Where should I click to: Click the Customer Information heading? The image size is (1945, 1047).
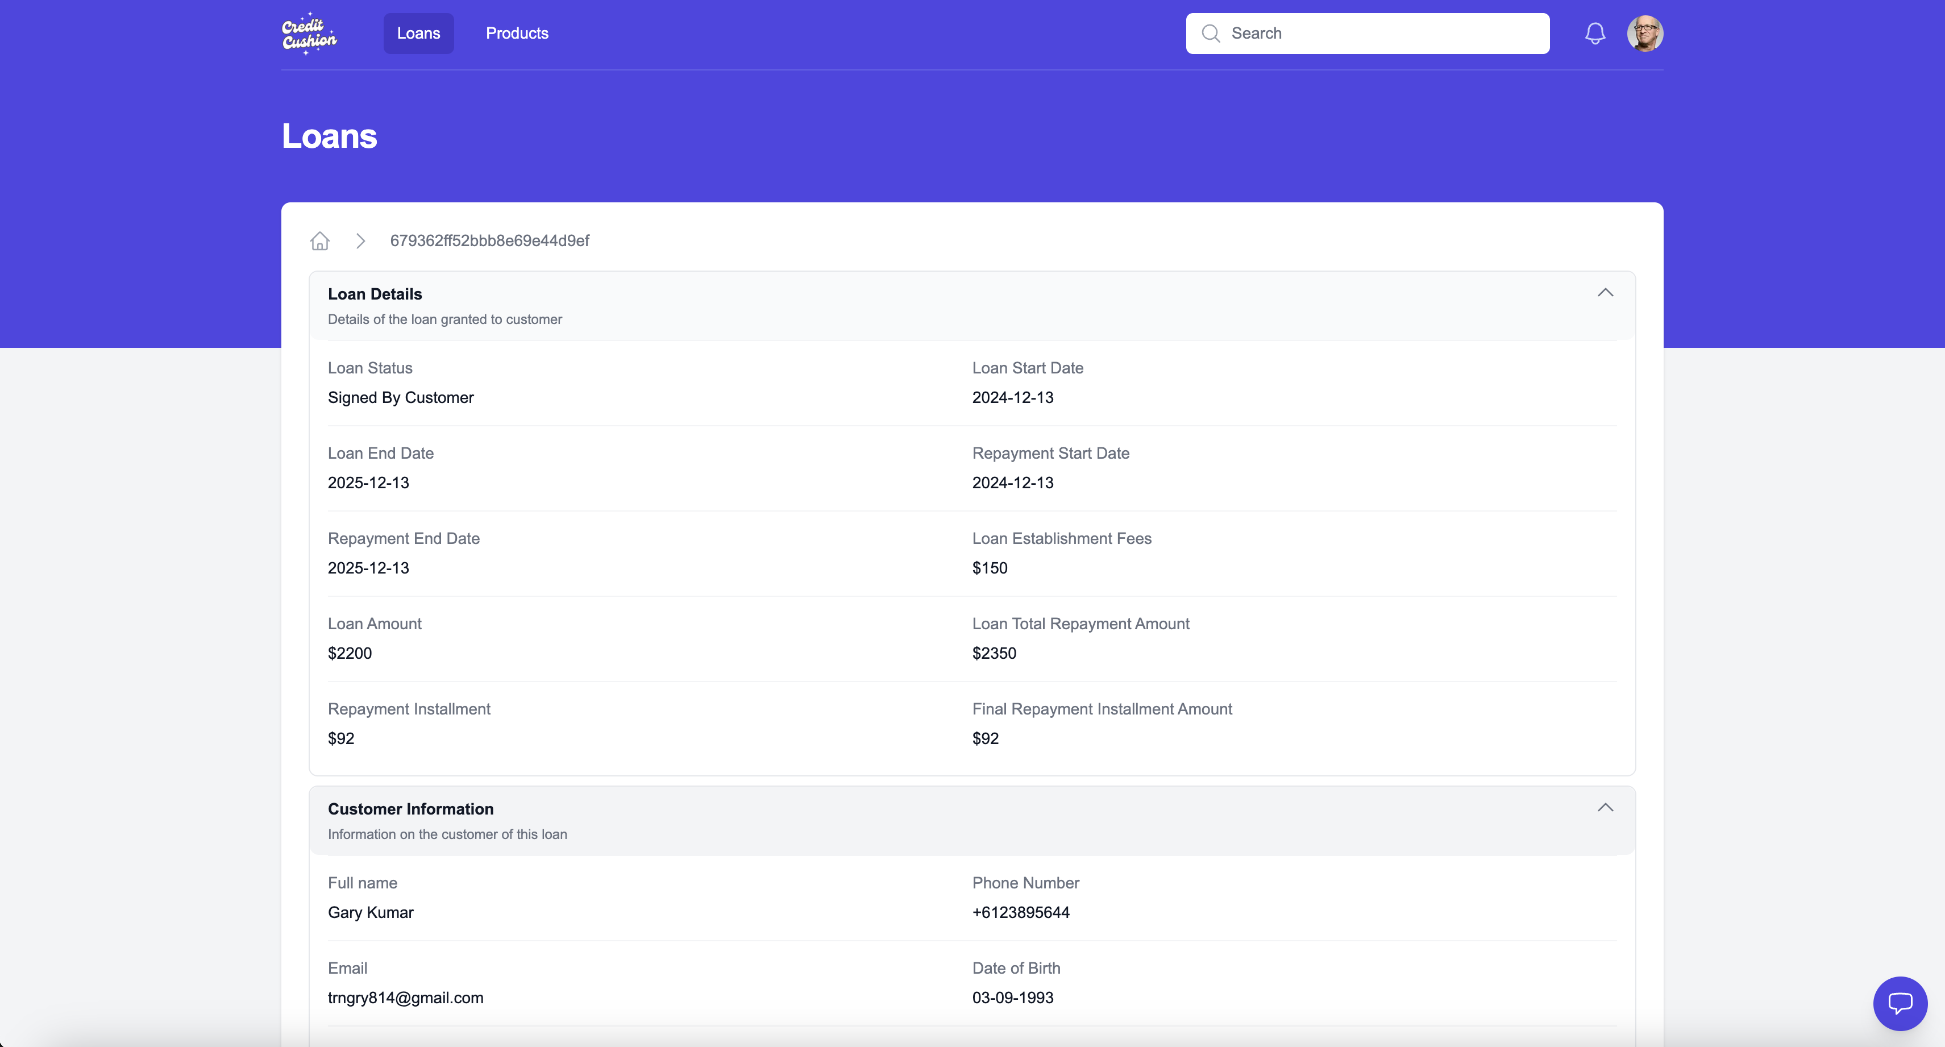411,809
